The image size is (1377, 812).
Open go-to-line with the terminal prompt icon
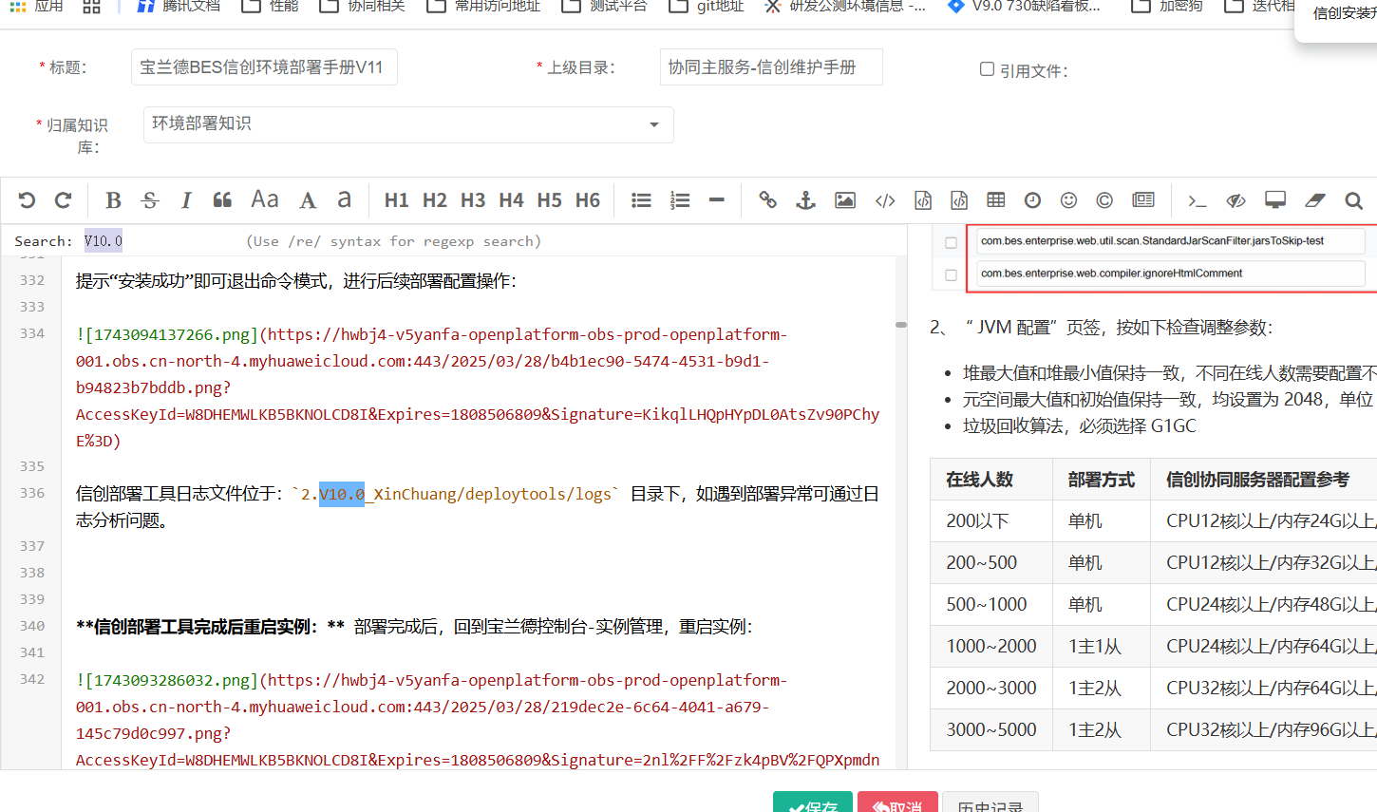(x=1197, y=200)
